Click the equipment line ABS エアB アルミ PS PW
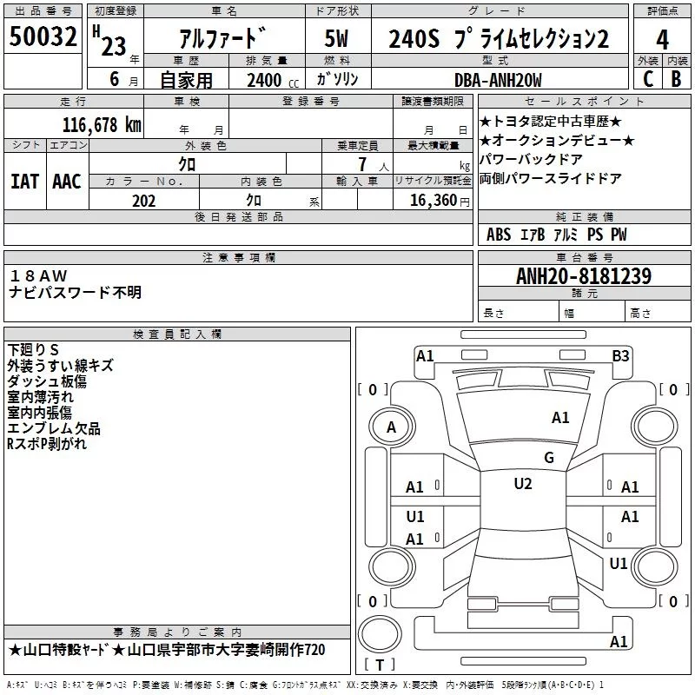 (x=556, y=235)
